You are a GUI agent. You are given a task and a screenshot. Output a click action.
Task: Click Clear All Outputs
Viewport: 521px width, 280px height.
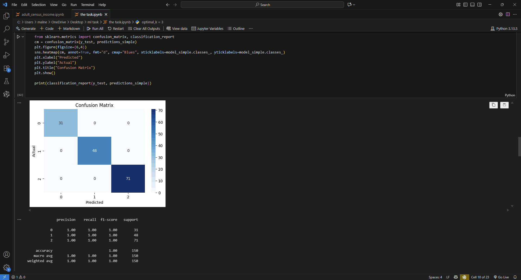point(144,28)
